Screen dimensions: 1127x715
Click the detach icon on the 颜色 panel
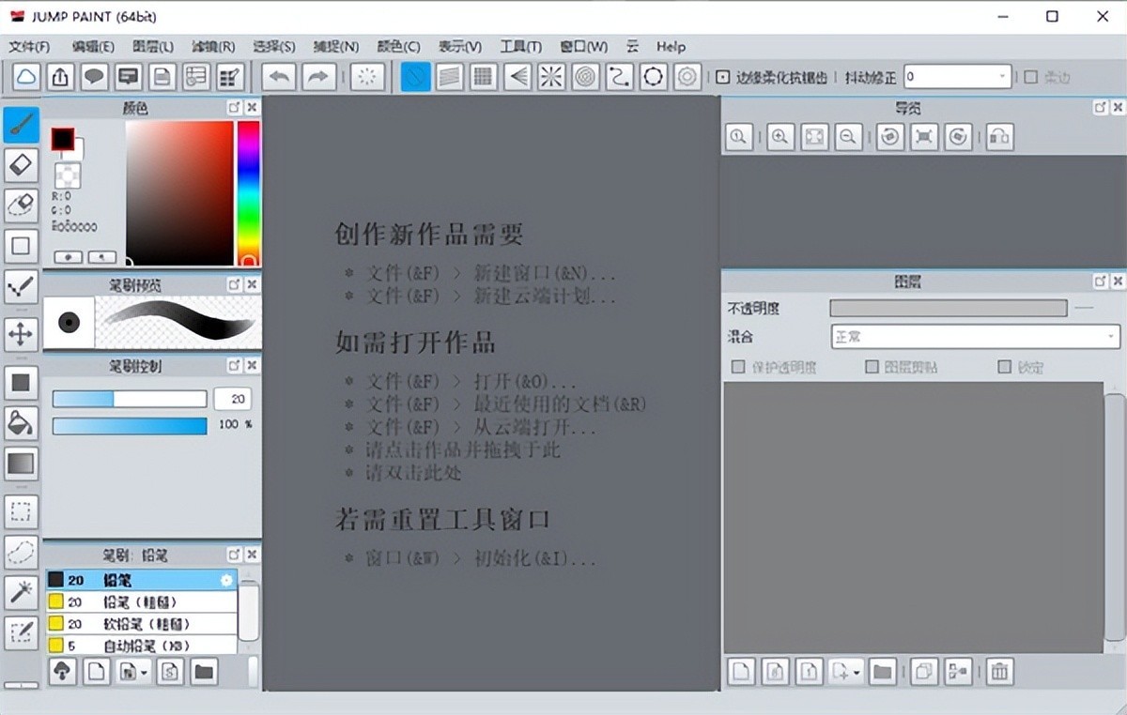235,107
